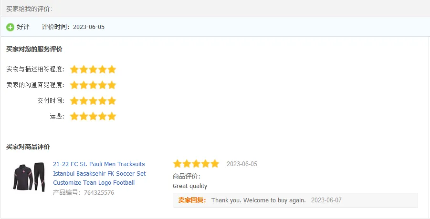The height and width of the screenshot is (219, 430).
Task: Click the 'Great quality' review text
Action: pyautogui.click(x=190, y=186)
